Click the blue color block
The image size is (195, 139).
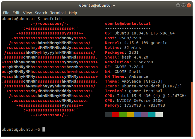tap(137, 115)
